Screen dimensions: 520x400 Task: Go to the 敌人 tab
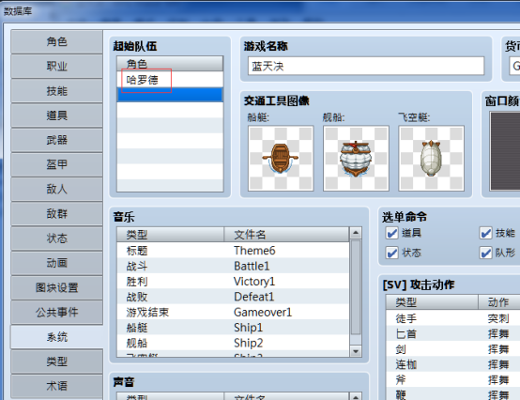pyautogui.click(x=56, y=189)
